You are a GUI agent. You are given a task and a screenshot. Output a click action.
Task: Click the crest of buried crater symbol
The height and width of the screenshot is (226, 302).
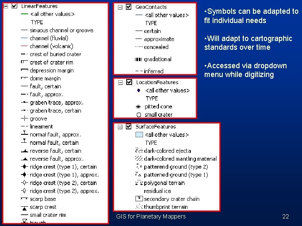pyautogui.click(x=24, y=54)
